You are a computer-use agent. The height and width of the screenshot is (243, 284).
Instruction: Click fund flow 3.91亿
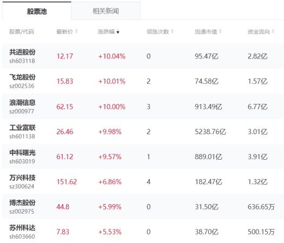[257, 156]
